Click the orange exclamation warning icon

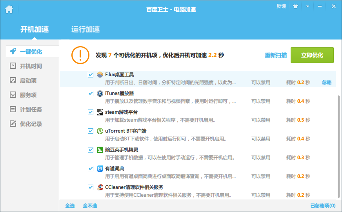[80, 55]
